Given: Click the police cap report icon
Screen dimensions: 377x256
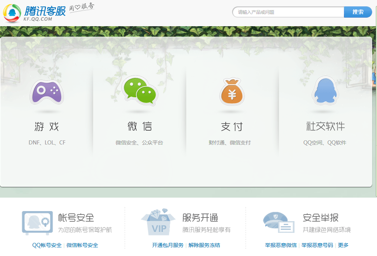Looking at the screenshot, I should click(x=279, y=222).
